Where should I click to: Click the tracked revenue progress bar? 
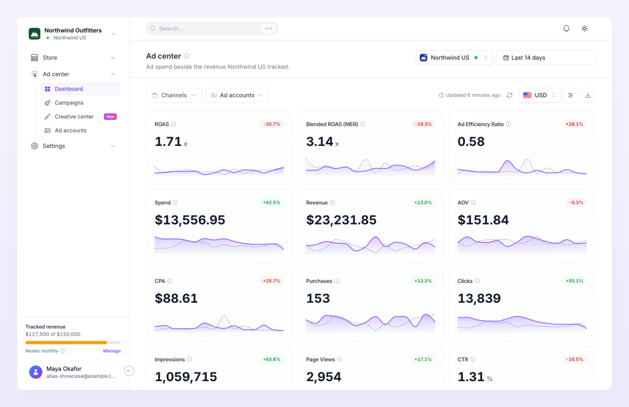tap(73, 343)
